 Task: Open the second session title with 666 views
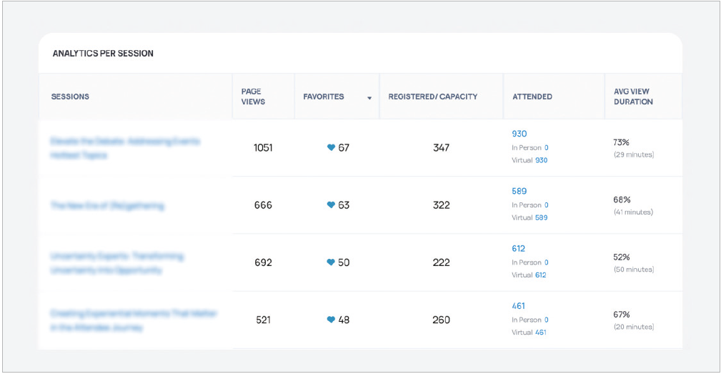coord(107,205)
